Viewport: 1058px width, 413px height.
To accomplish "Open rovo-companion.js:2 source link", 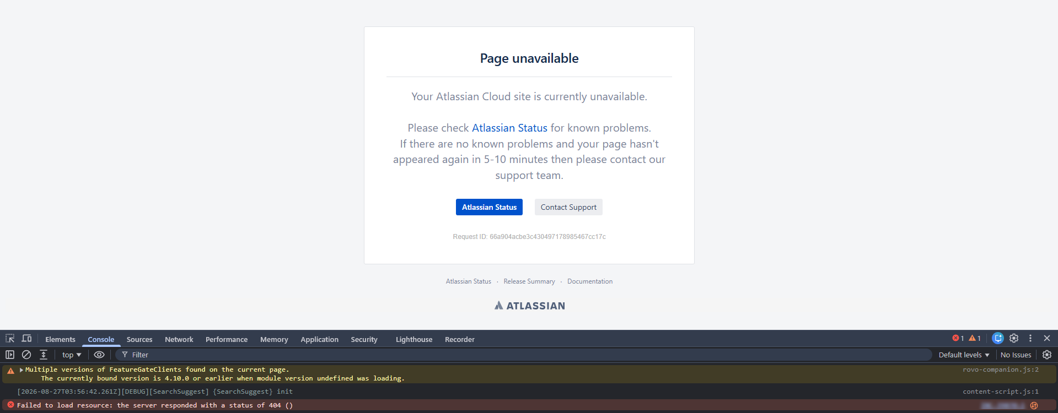I will [1001, 369].
